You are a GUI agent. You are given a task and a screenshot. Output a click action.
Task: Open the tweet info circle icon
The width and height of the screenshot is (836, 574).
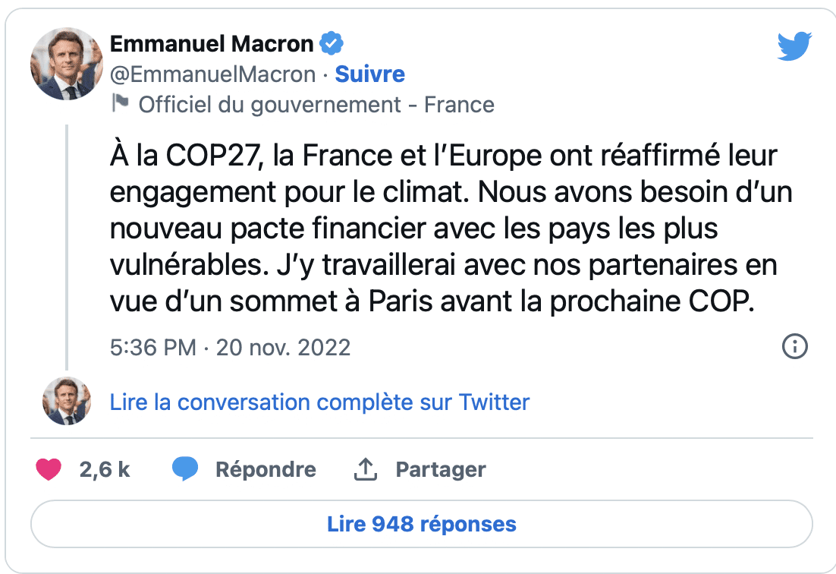pos(795,347)
